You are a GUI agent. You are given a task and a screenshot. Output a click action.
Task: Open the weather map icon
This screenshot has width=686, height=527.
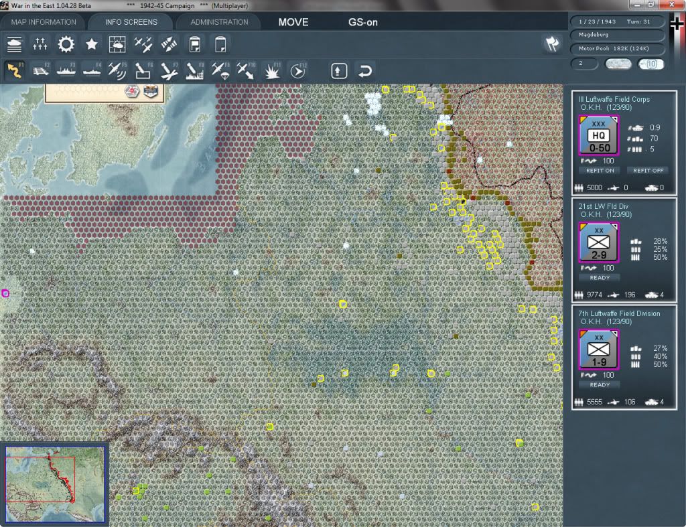tap(117, 44)
